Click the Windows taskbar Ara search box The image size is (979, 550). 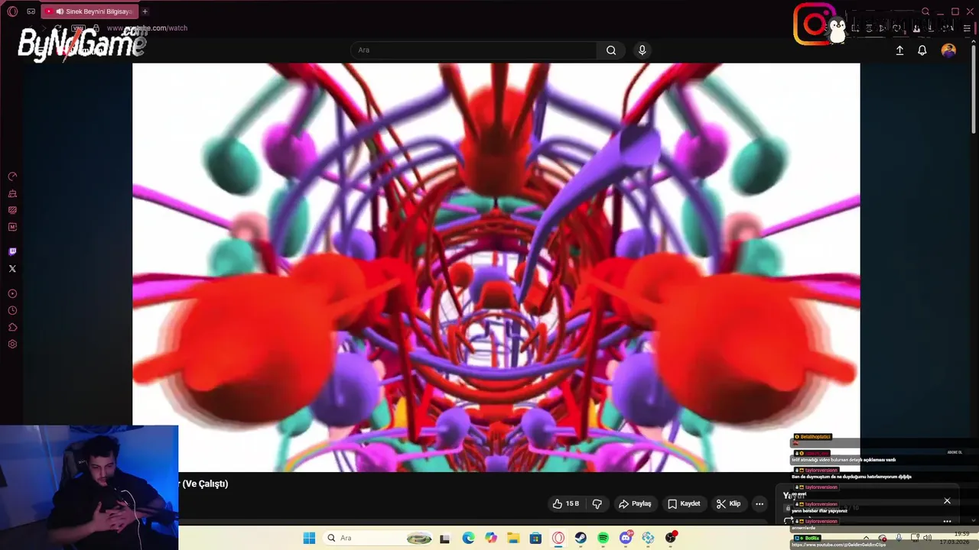coord(379,538)
